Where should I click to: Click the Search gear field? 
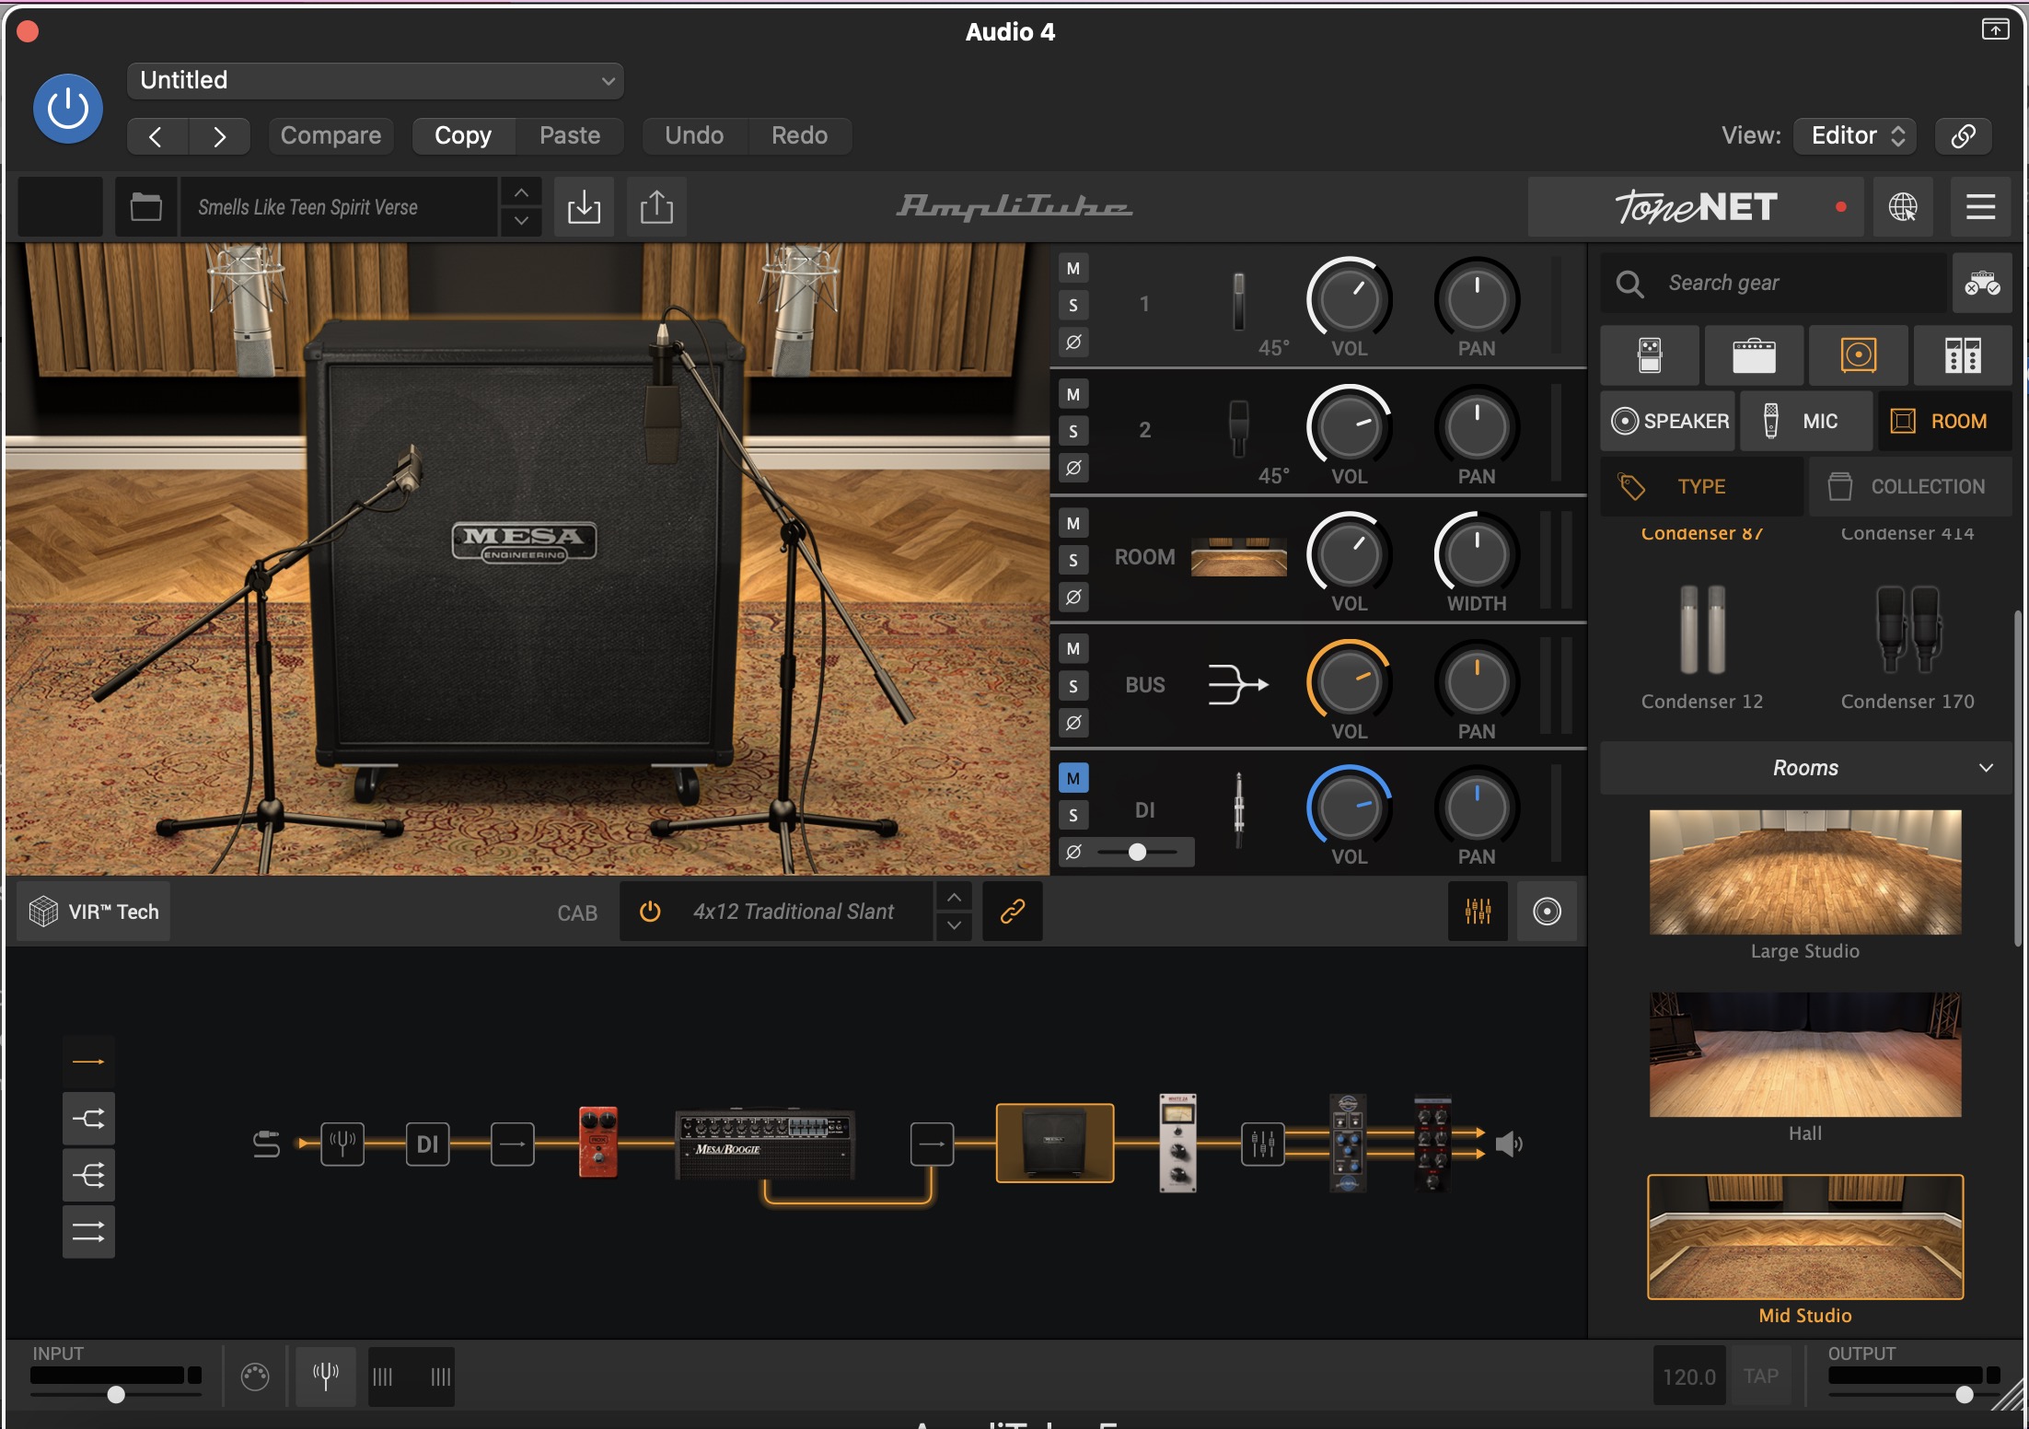[1773, 283]
